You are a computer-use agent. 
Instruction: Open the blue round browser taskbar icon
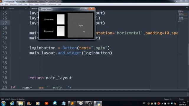55,103
